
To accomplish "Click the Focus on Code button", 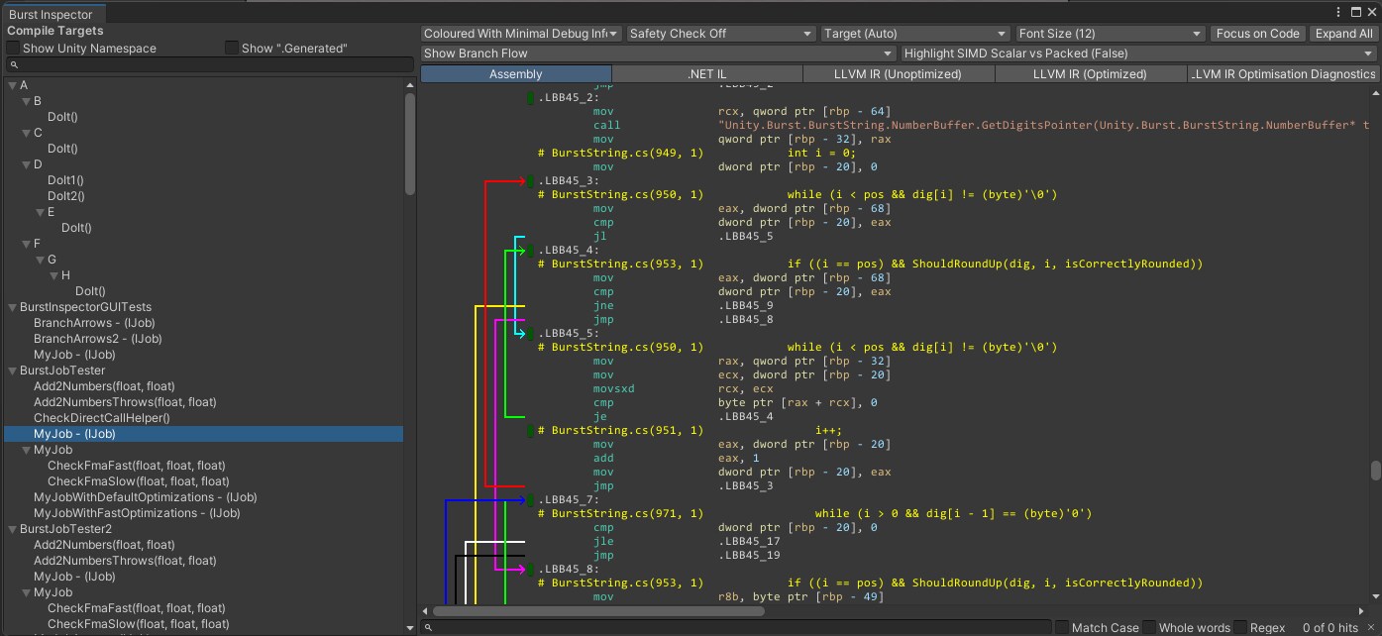I will pyautogui.click(x=1257, y=34).
